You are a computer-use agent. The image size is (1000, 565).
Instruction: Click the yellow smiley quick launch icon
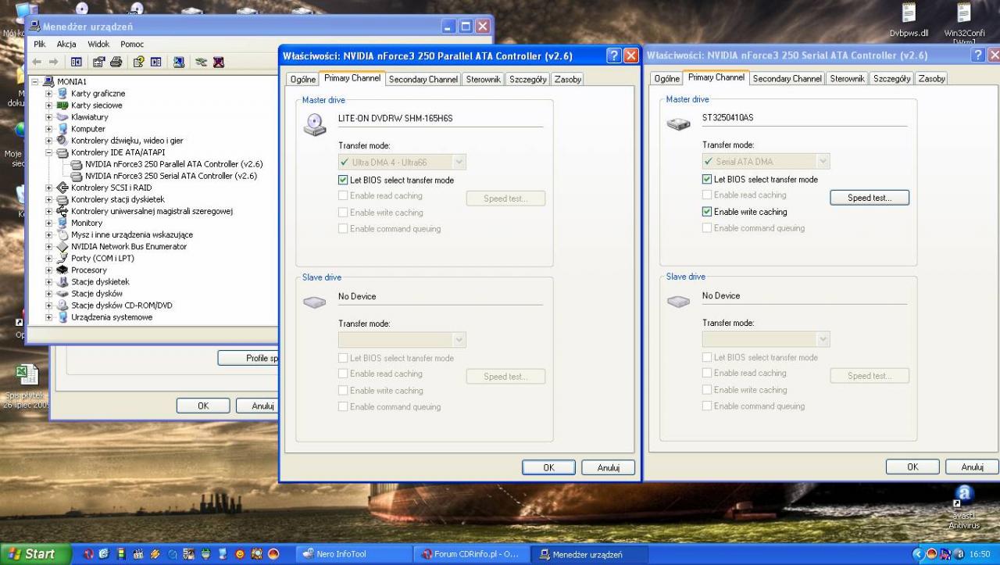pyautogui.click(x=239, y=554)
